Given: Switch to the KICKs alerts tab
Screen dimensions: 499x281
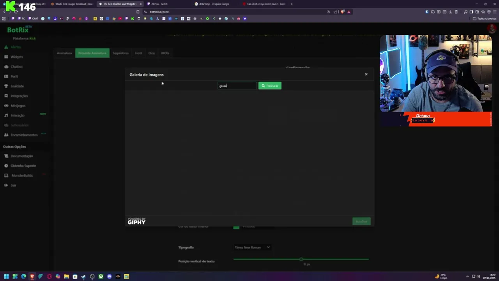Looking at the screenshot, I should coord(165,53).
